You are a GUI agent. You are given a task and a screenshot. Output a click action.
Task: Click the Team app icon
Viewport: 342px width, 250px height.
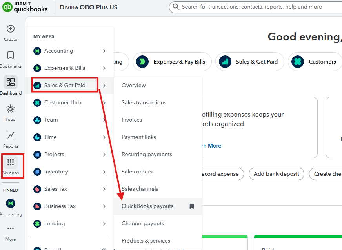37,120
